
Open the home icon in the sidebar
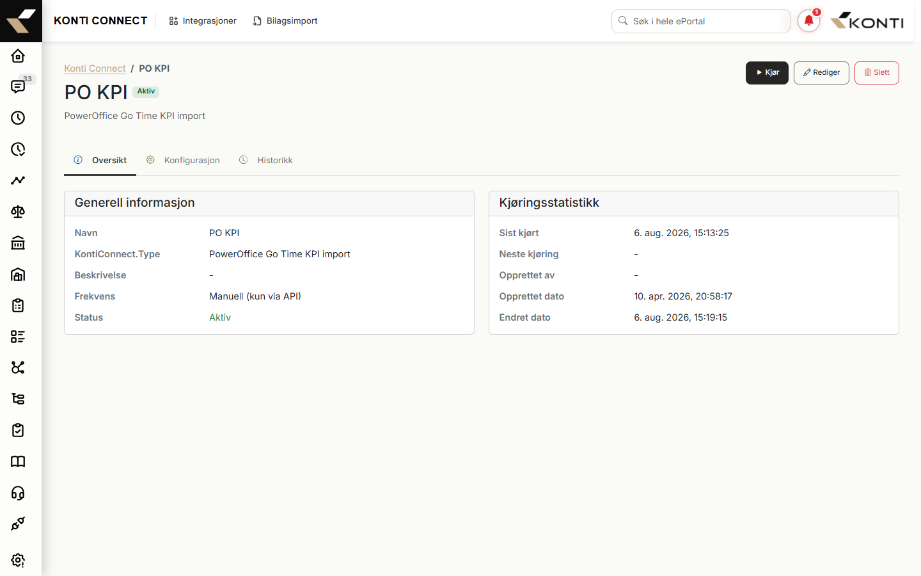pyautogui.click(x=18, y=56)
